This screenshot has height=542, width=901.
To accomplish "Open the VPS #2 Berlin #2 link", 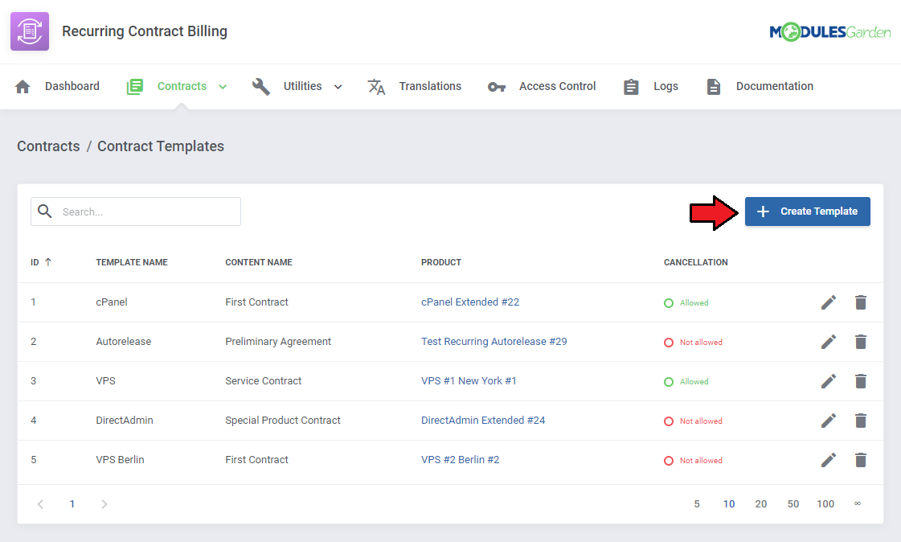I will (461, 459).
